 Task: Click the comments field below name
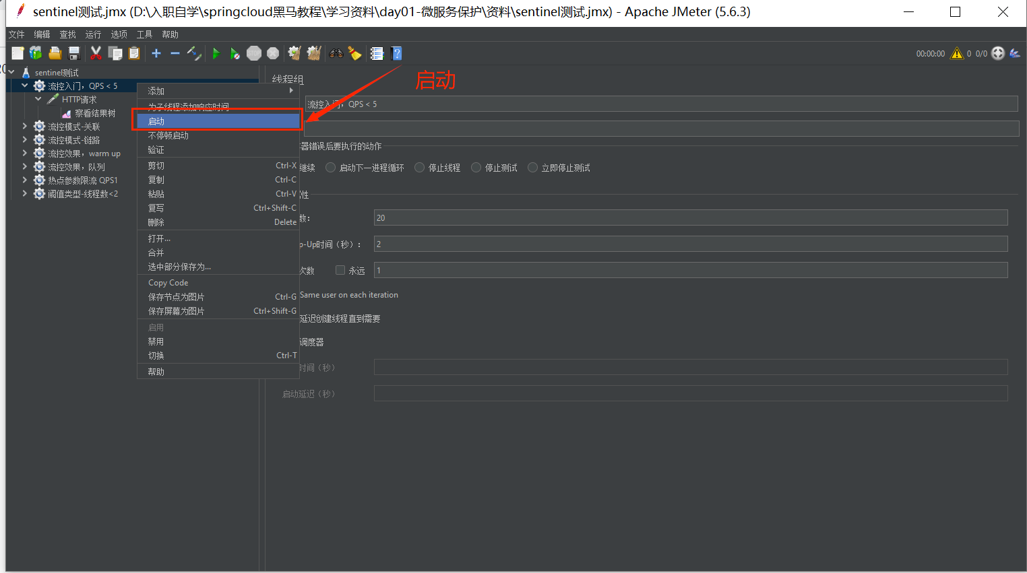click(661, 129)
